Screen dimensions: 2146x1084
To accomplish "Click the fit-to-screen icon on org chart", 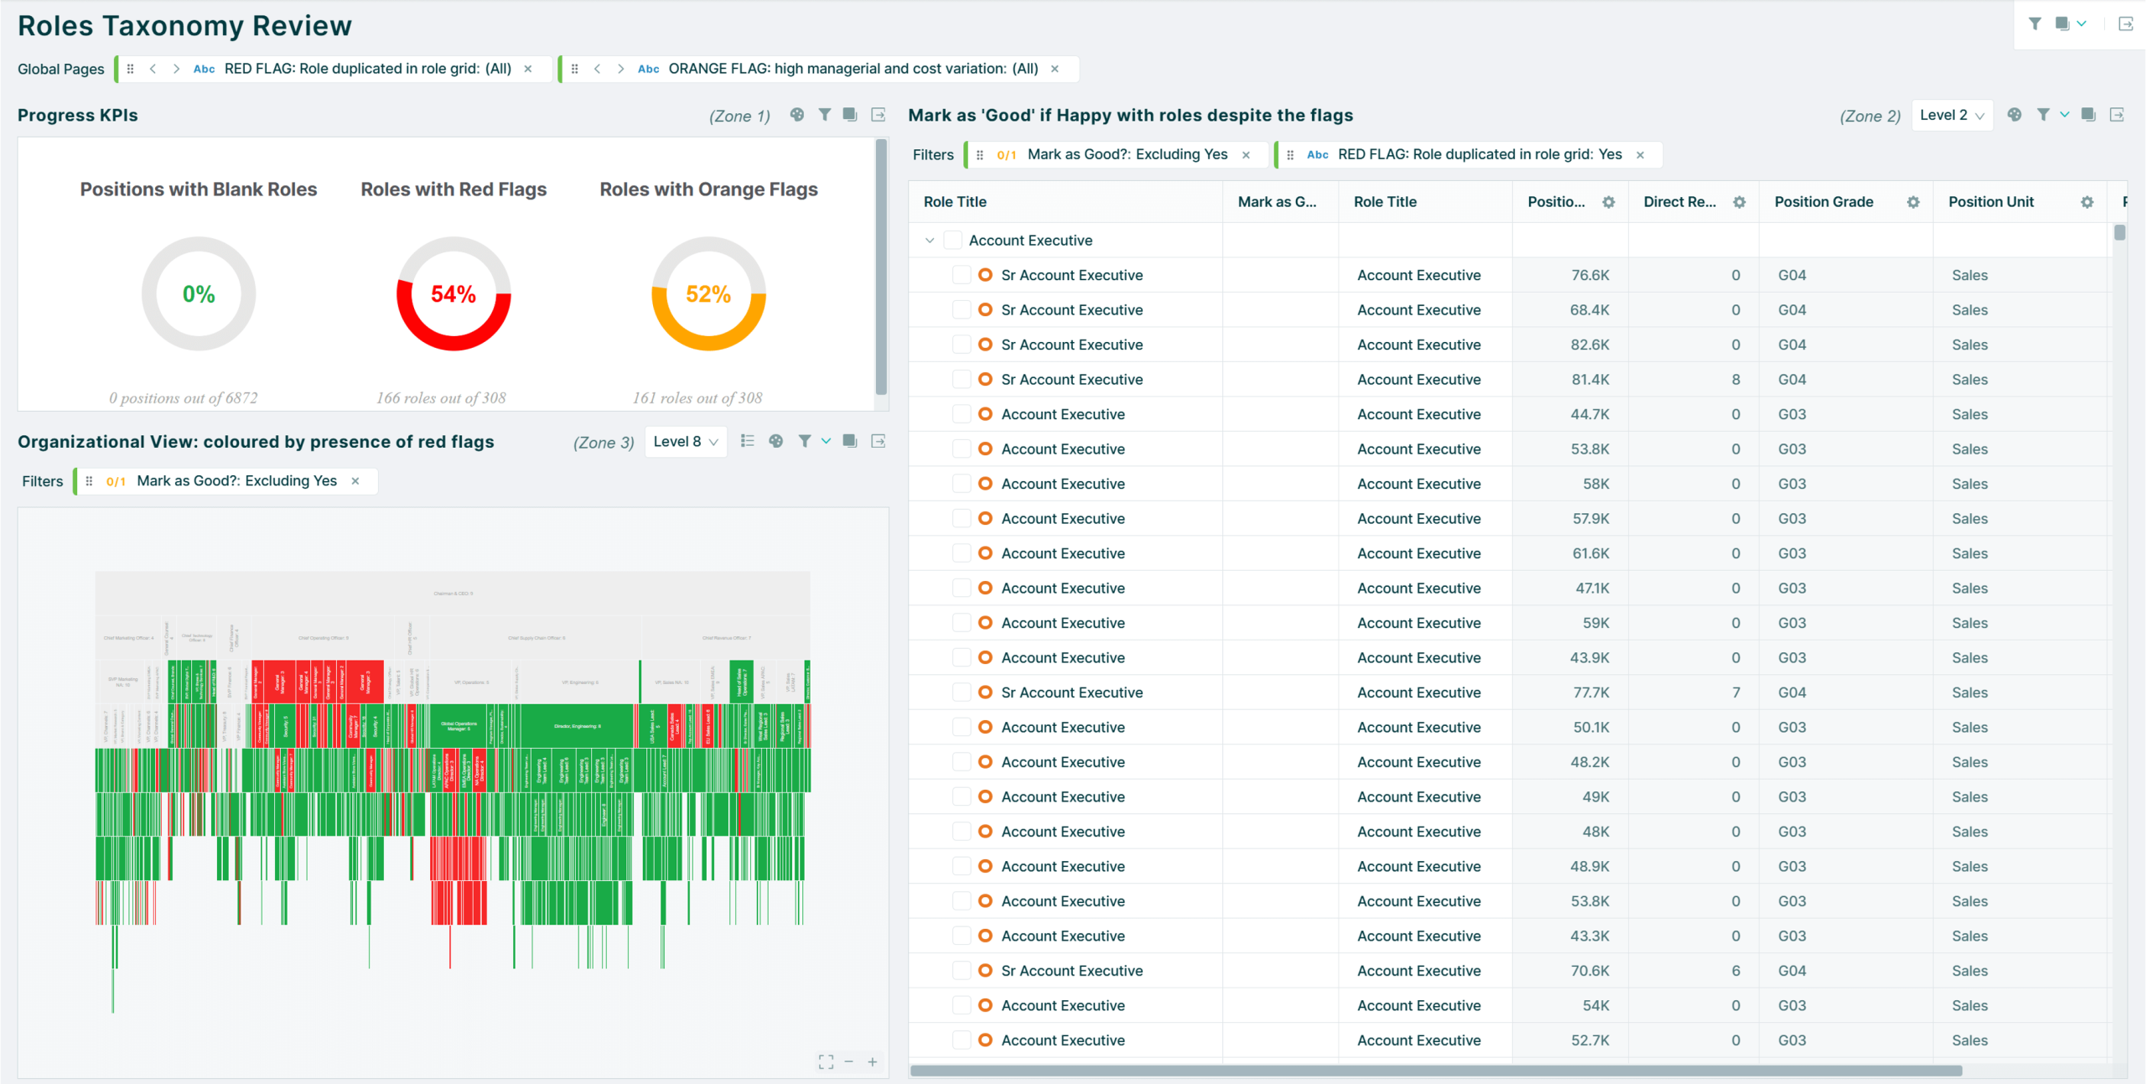I will [826, 1061].
